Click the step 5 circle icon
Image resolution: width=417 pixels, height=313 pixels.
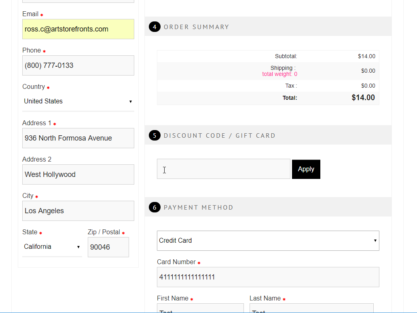[x=155, y=135]
